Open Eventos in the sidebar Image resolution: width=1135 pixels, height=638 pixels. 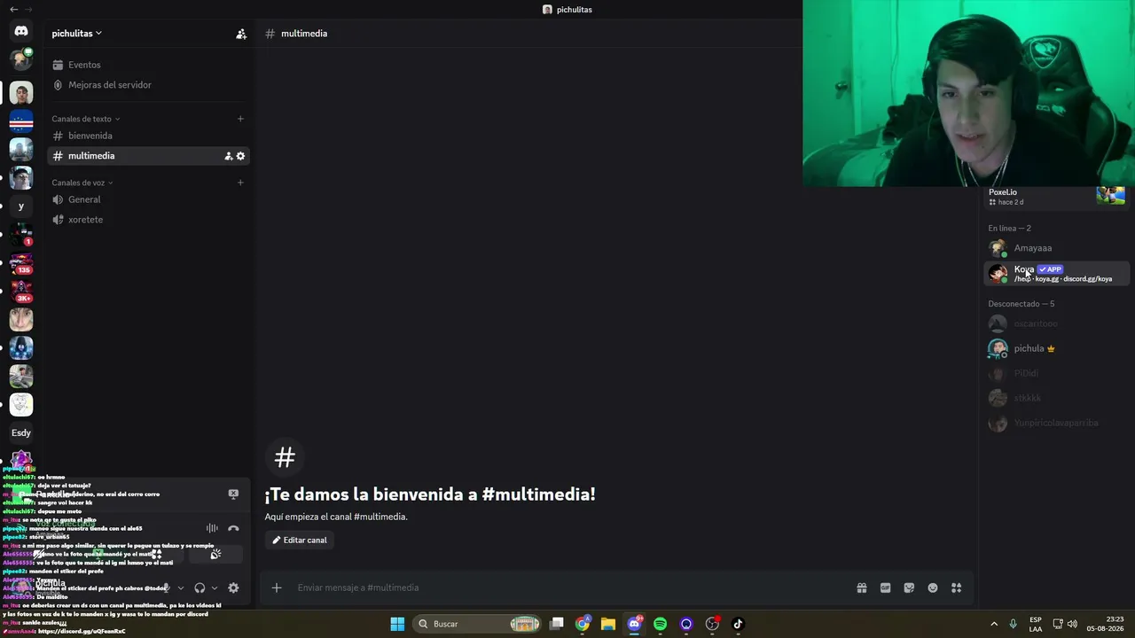(x=148, y=65)
